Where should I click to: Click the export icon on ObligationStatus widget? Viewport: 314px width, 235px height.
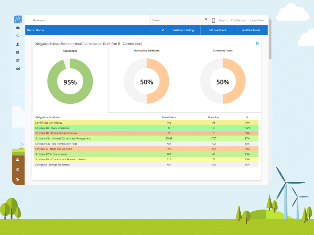click(x=257, y=44)
